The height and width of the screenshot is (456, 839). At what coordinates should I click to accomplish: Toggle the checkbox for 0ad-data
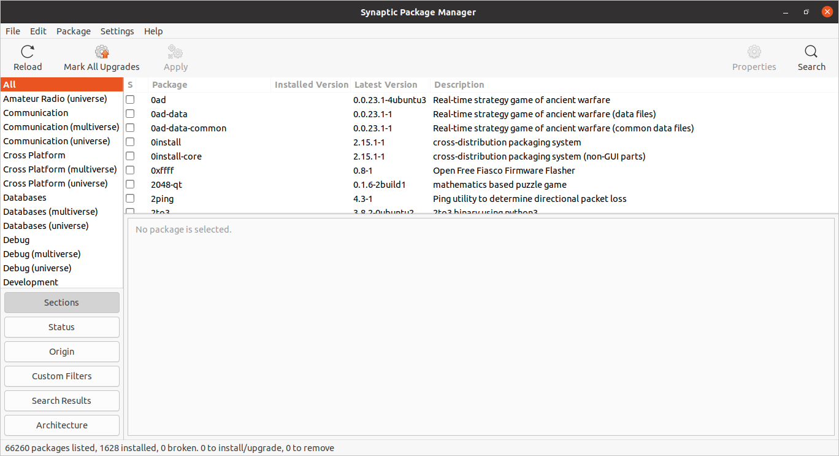tap(130, 114)
